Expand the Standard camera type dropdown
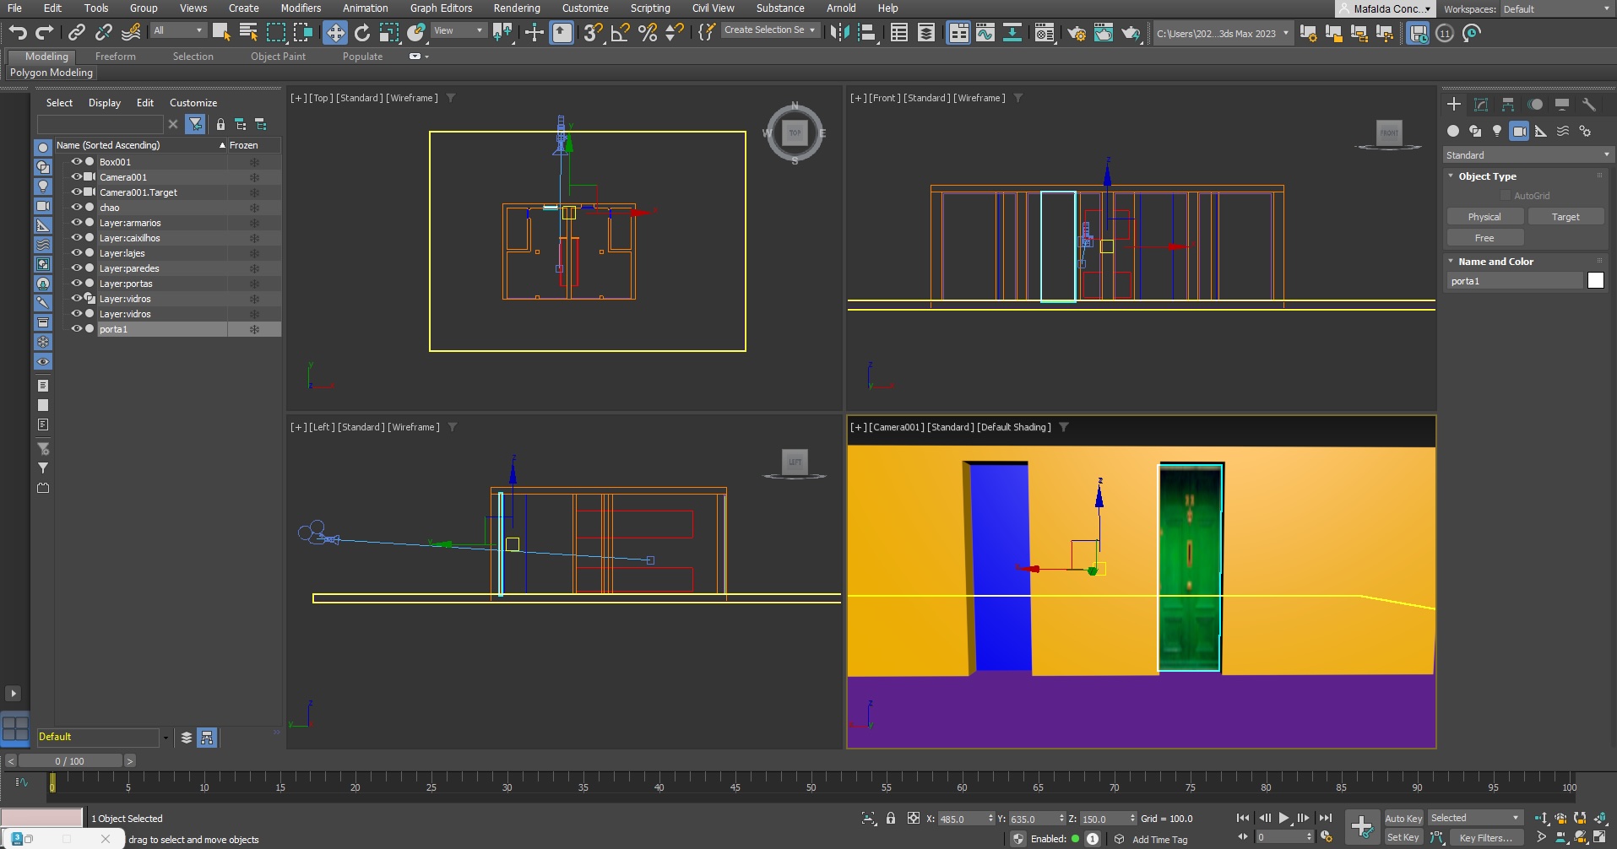Viewport: 1617px width, 849px height. point(1527,155)
